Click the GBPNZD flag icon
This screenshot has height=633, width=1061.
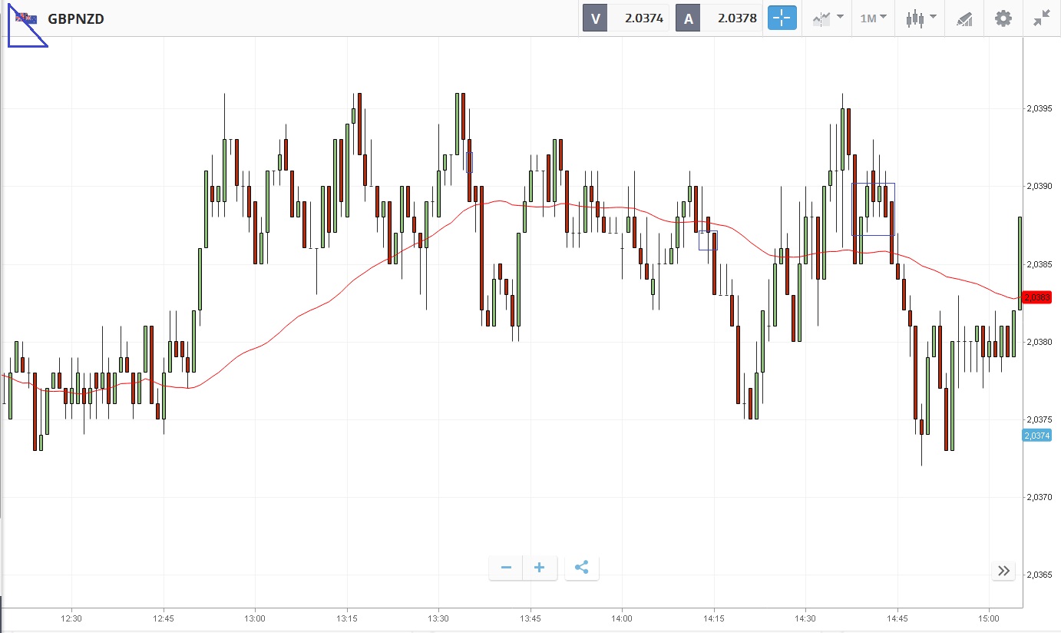(26, 18)
